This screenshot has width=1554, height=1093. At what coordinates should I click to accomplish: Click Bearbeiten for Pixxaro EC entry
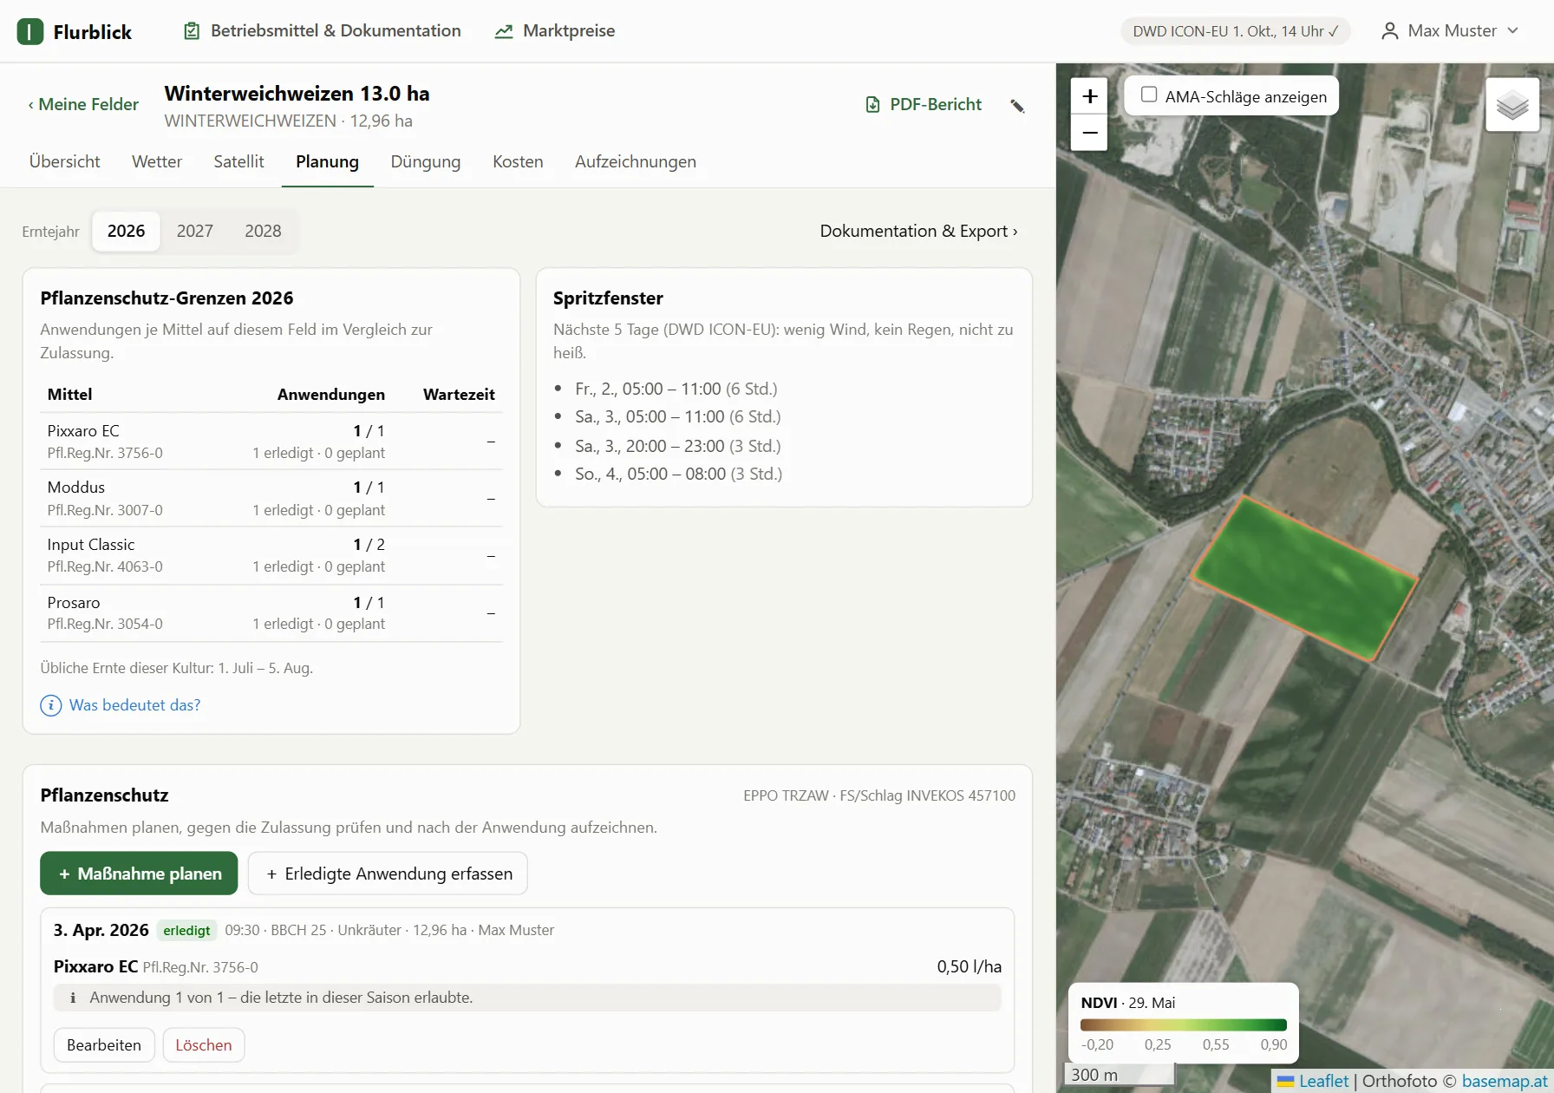pyautogui.click(x=104, y=1045)
